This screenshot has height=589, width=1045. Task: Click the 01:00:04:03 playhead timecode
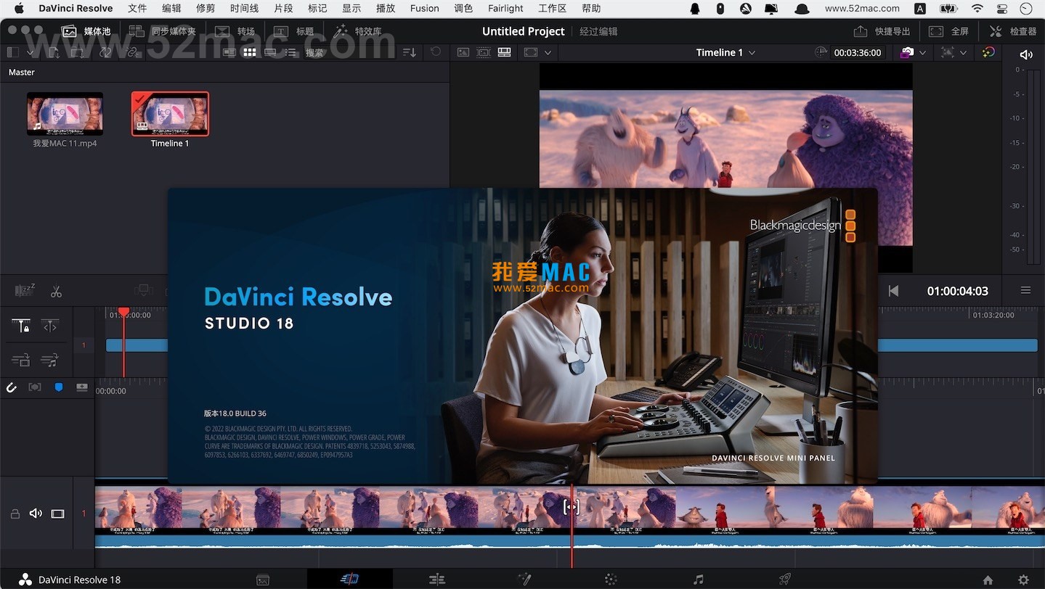(x=957, y=291)
